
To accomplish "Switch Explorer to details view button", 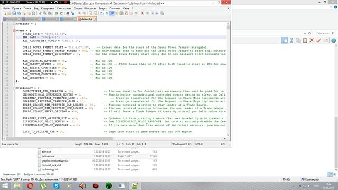I will coord(330,174).
